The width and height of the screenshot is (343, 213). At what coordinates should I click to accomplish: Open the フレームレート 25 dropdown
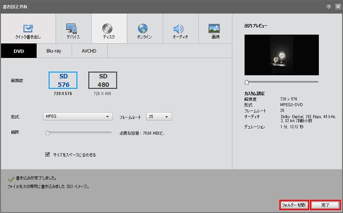point(159,116)
